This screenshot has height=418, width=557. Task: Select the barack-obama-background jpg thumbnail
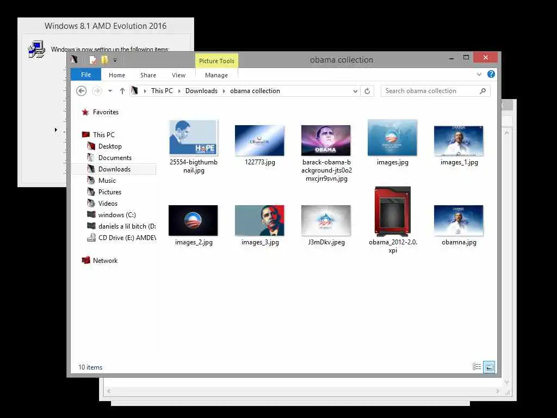point(326,140)
